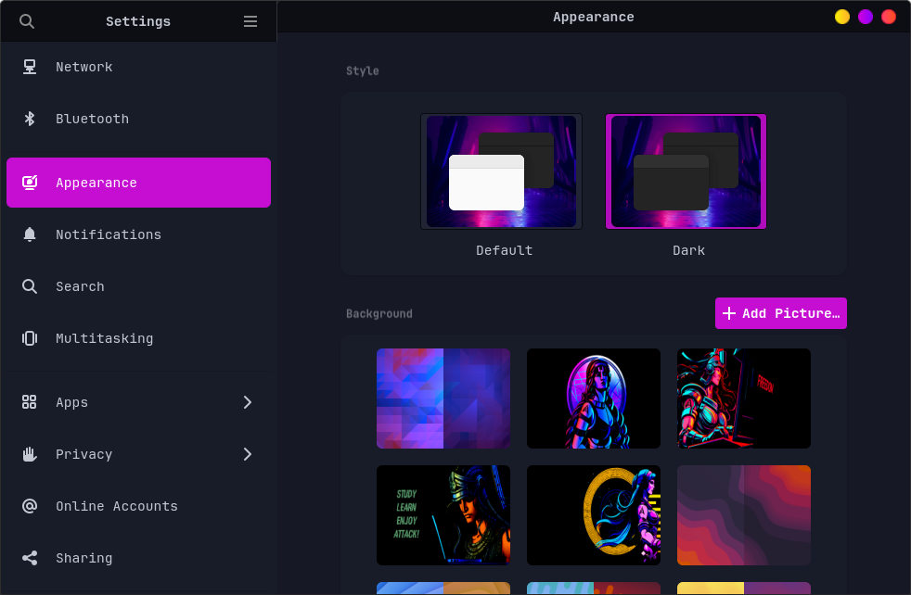This screenshot has width=911, height=595.
Task: Click the Bluetooth icon in the sidebar
Action: click(x=30, y=119)
